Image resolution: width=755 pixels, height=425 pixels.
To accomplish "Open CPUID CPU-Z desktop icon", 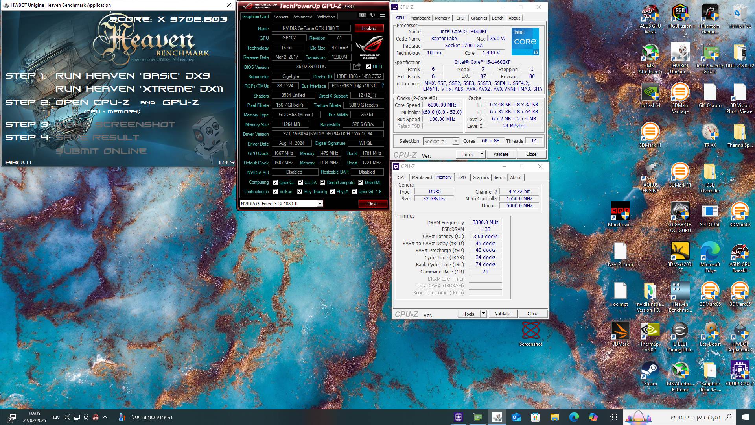I will click(x=740, y=374).
